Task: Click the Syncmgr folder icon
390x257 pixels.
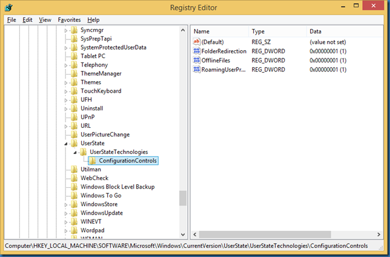Action: pyautogui.click(x=74, y=30)
